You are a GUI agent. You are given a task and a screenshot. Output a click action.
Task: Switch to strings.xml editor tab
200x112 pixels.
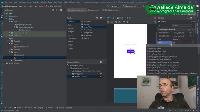pyautogui.click(x=94, y=10)
